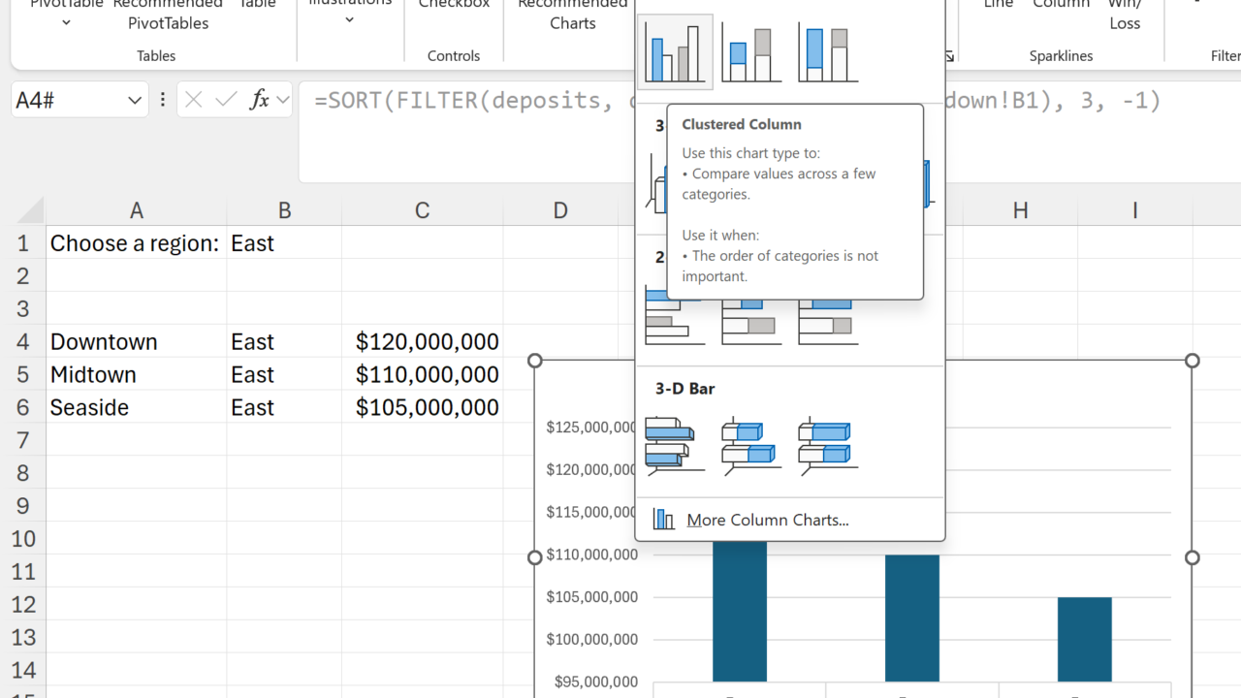This screenshot has width=1241, height=698.
Task: Select the Clustered Column chart type
Action: click(675, 53)
